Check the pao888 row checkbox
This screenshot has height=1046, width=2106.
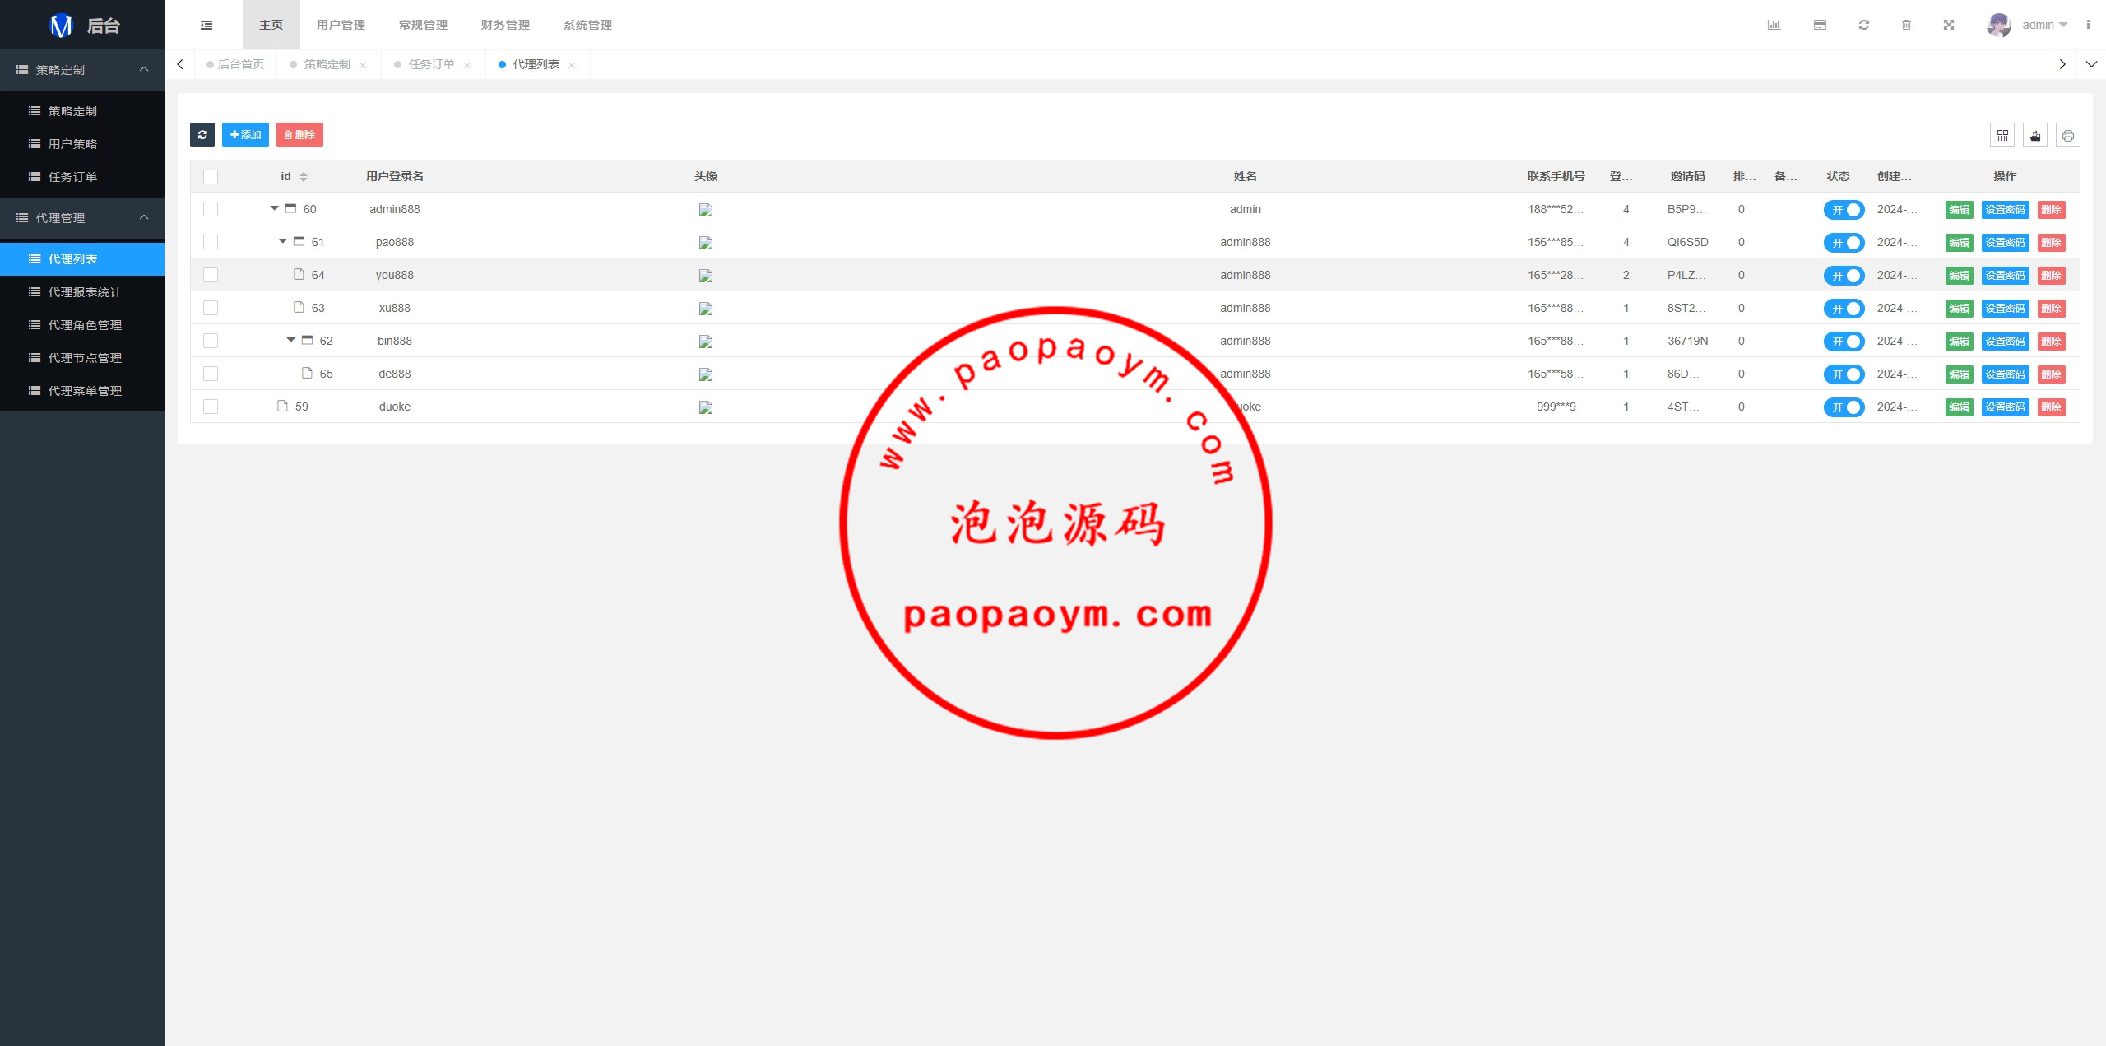211,242
